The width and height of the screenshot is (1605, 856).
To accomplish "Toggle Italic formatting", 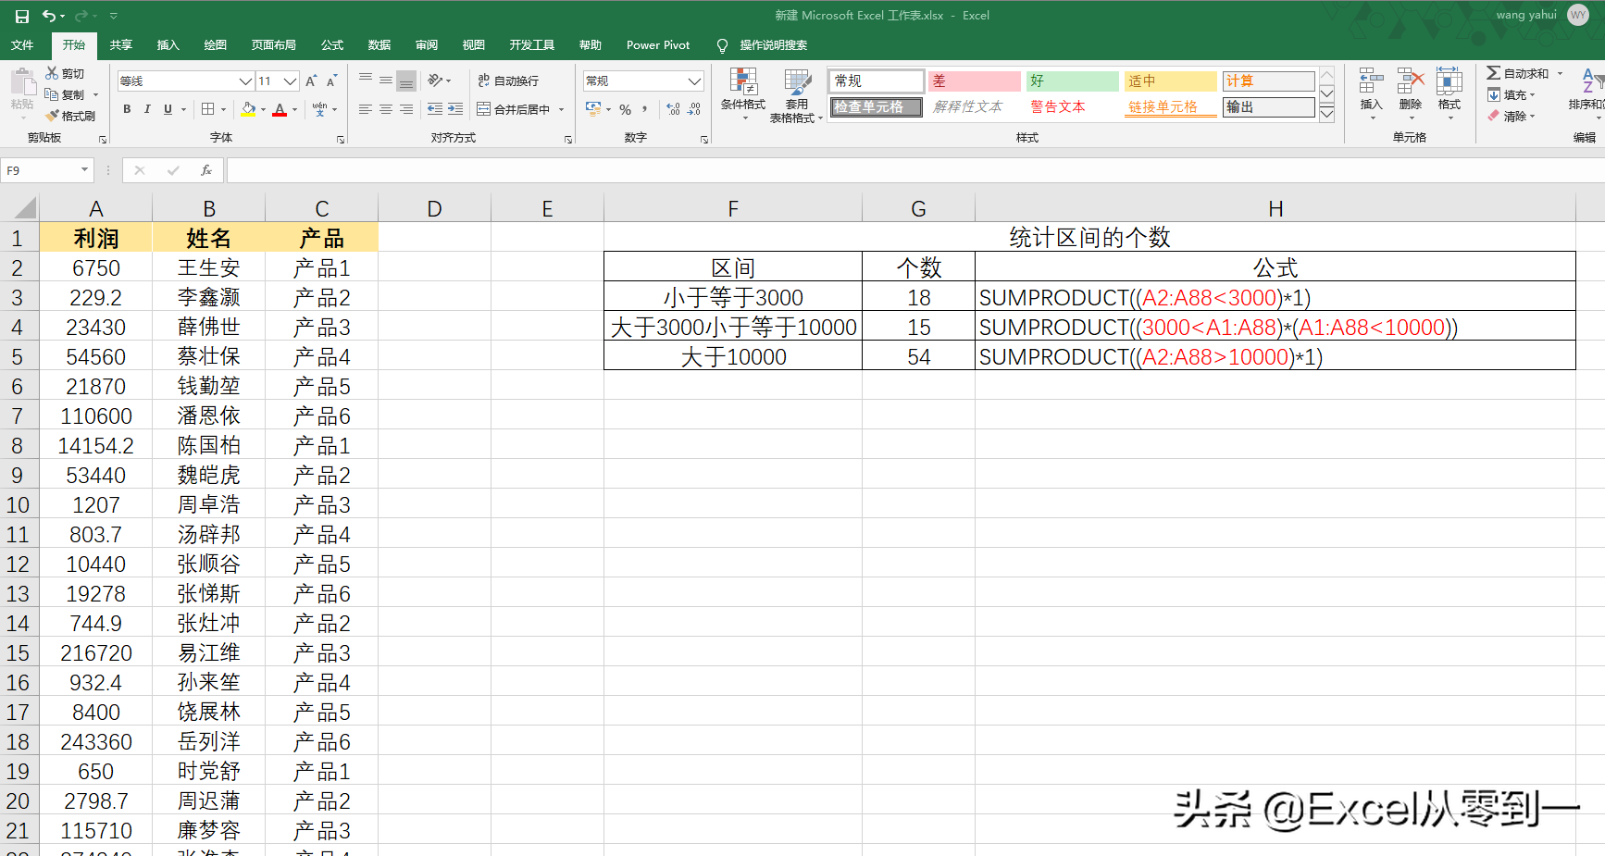I will [x=147, y=109].
